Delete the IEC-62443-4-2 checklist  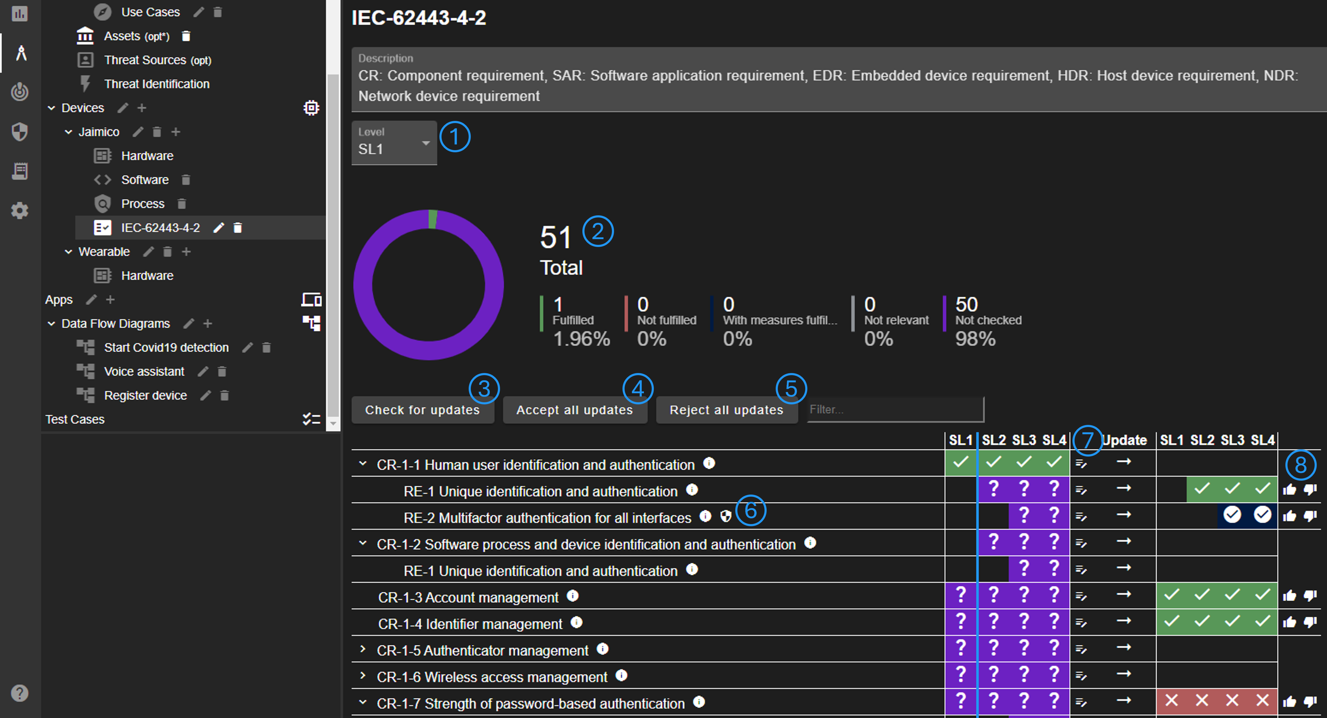[x=237, y=228]
